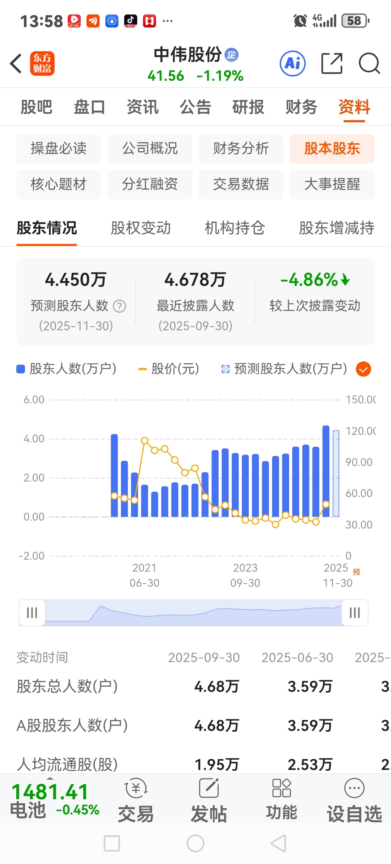The width and height of the screenshot is (391, 864).
Task: Tap the help icon beside 预测股东人数
Action: point(119,306)
